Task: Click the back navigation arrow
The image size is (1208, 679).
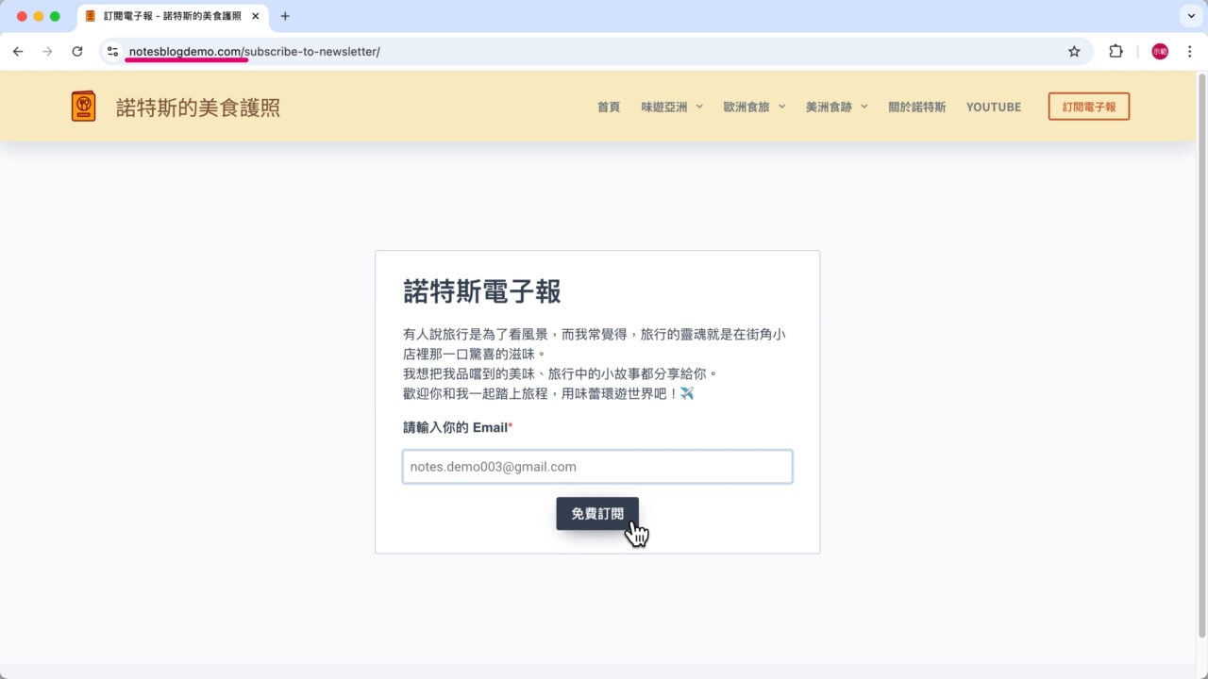Action: (17, 51)
